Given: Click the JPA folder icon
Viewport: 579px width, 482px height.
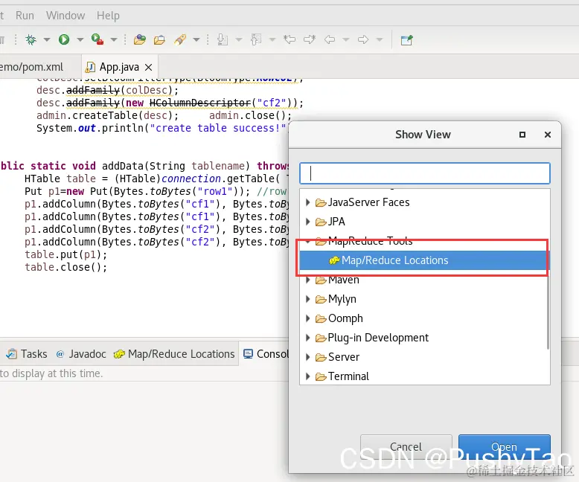Looking at the screenshot, I should pyautogui.click(x=321, y=222).
